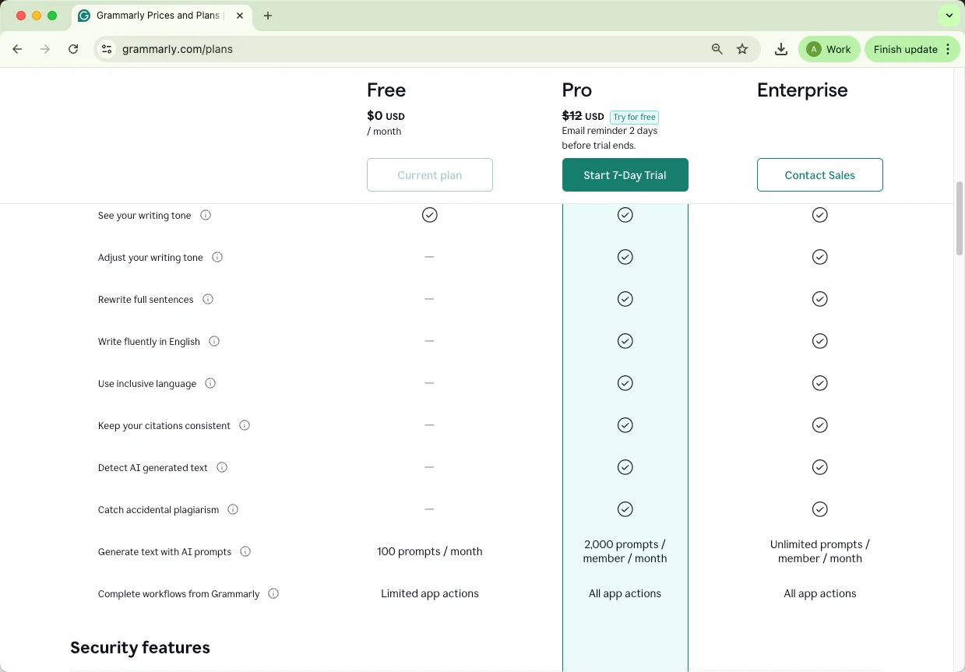The height and width of the screenshot is (672, 965).
Task: Click the Free plan heading
Action: click(386, 90)
